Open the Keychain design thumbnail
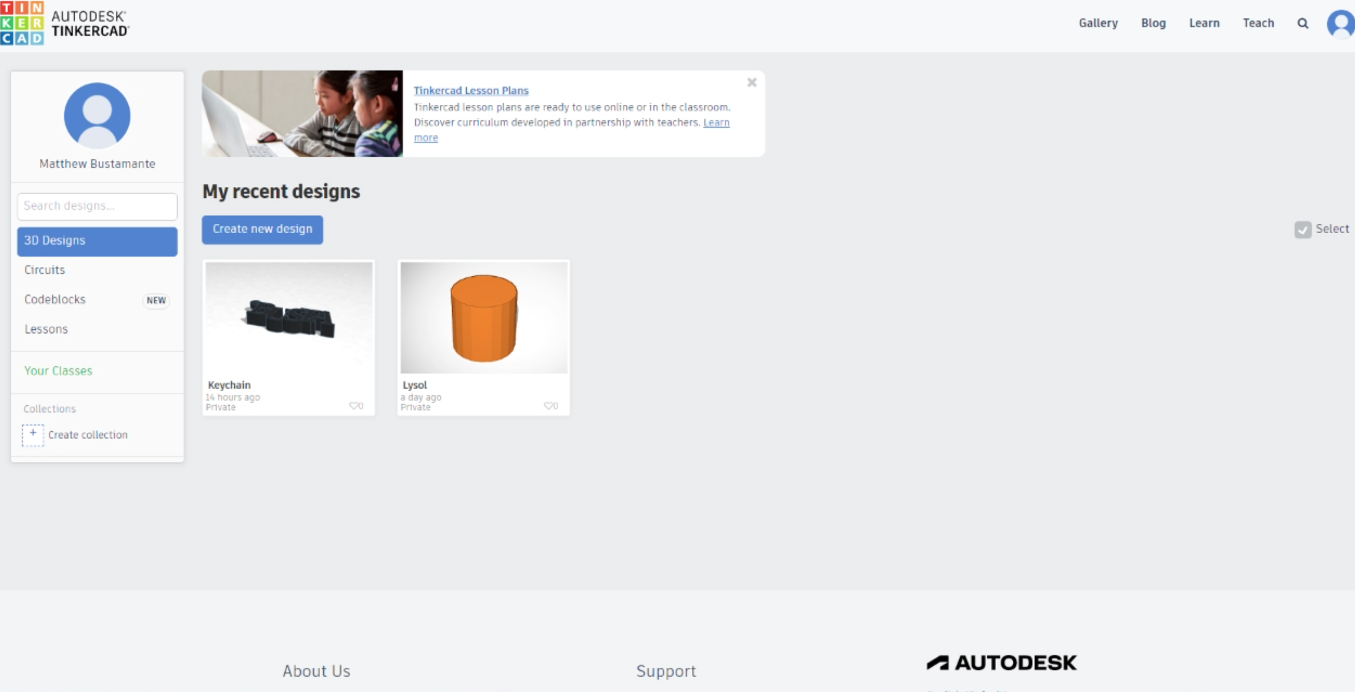The image size is (1355, 692). [289, 318]
